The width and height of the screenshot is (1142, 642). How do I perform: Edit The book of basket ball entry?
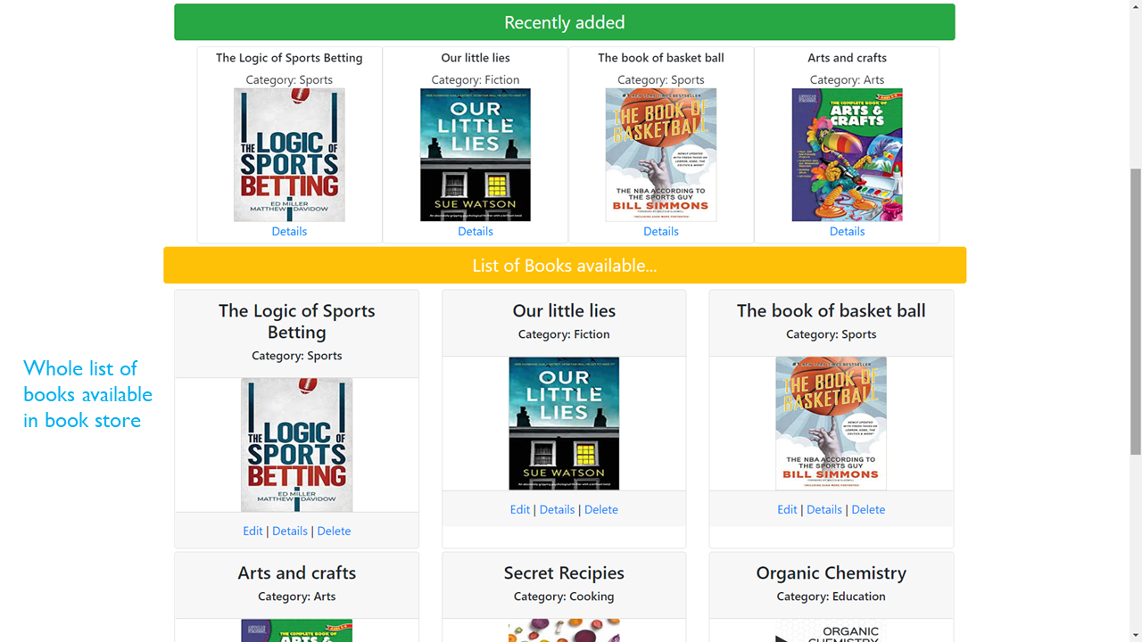[x=787, y=509]
